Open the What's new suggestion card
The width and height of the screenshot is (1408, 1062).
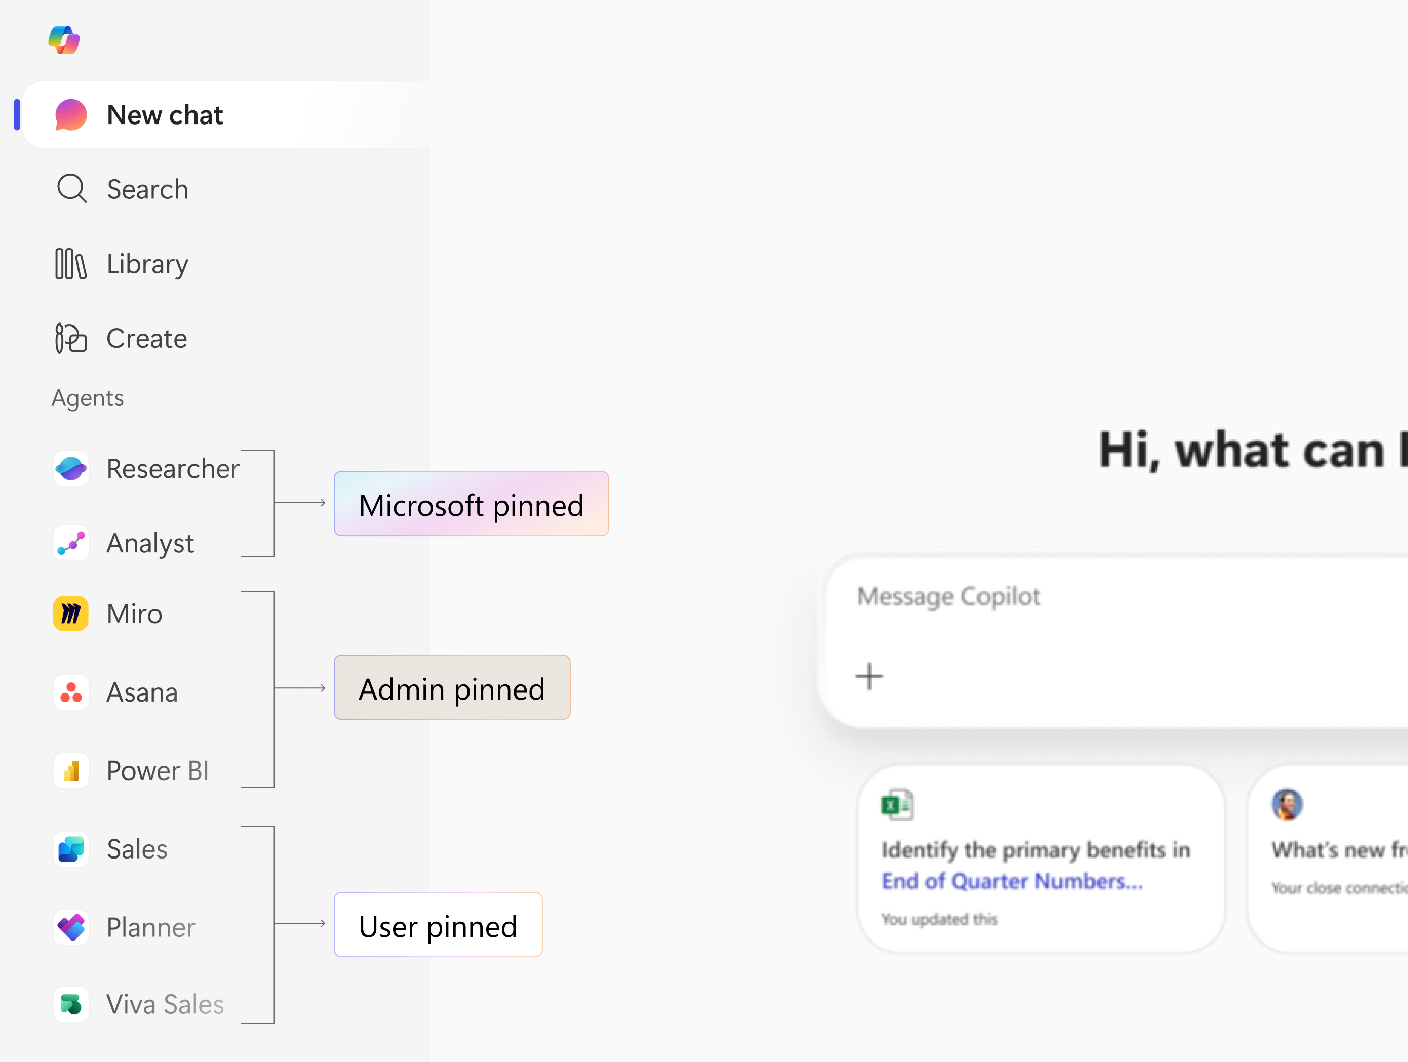1328,859
